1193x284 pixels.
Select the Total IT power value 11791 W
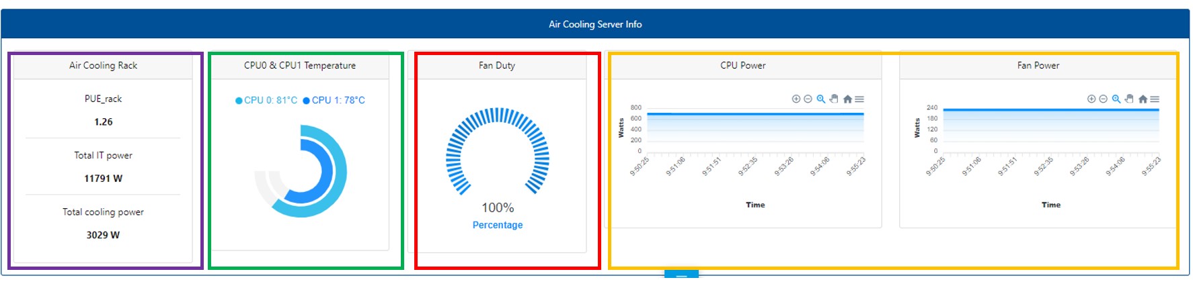click(x=104, y=179)
